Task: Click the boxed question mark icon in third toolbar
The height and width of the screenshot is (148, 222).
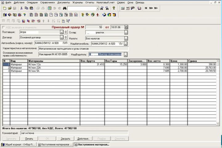Action: coord(63,21)
